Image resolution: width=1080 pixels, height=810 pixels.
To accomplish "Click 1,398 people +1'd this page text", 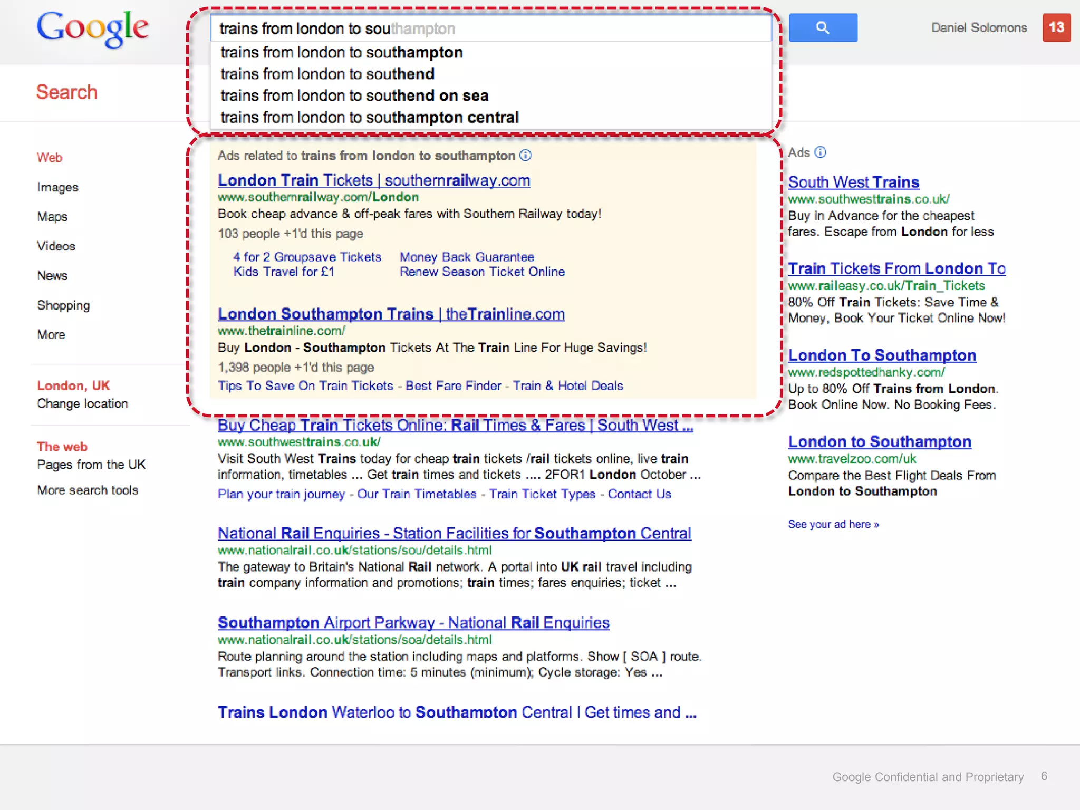I will [x=296, y=368].
